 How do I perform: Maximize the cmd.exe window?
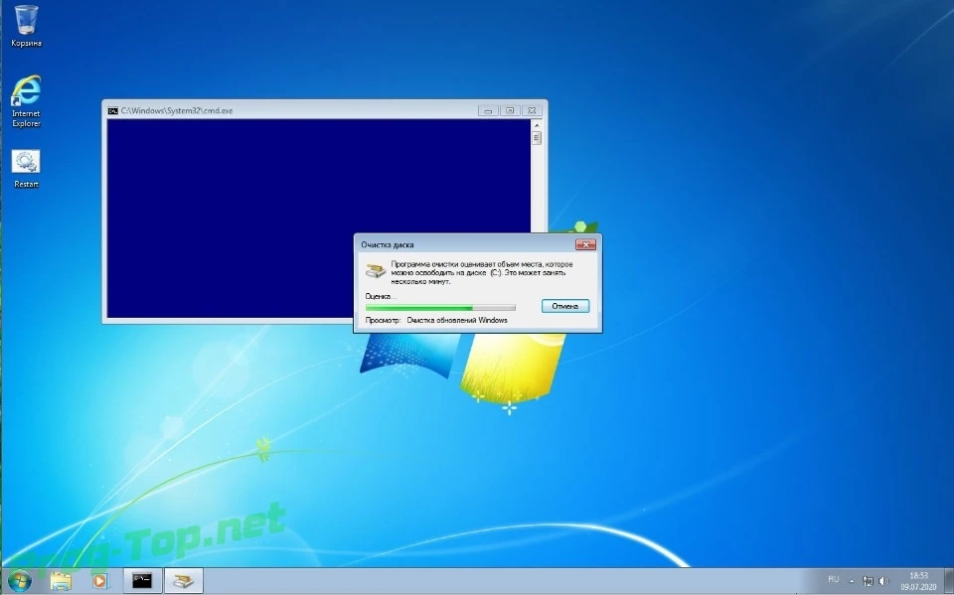click(x=510, y=110)
